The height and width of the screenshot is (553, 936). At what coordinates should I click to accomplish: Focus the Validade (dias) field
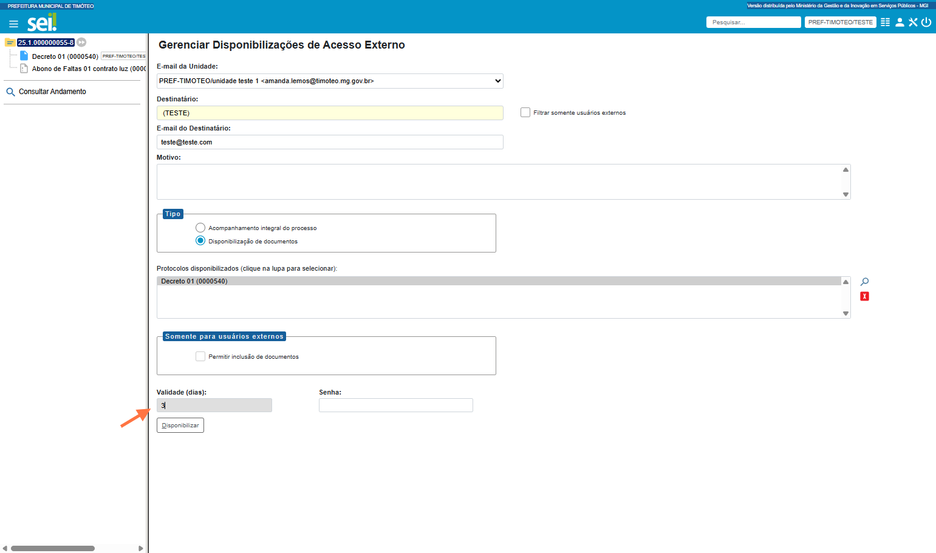coord(214,405)
